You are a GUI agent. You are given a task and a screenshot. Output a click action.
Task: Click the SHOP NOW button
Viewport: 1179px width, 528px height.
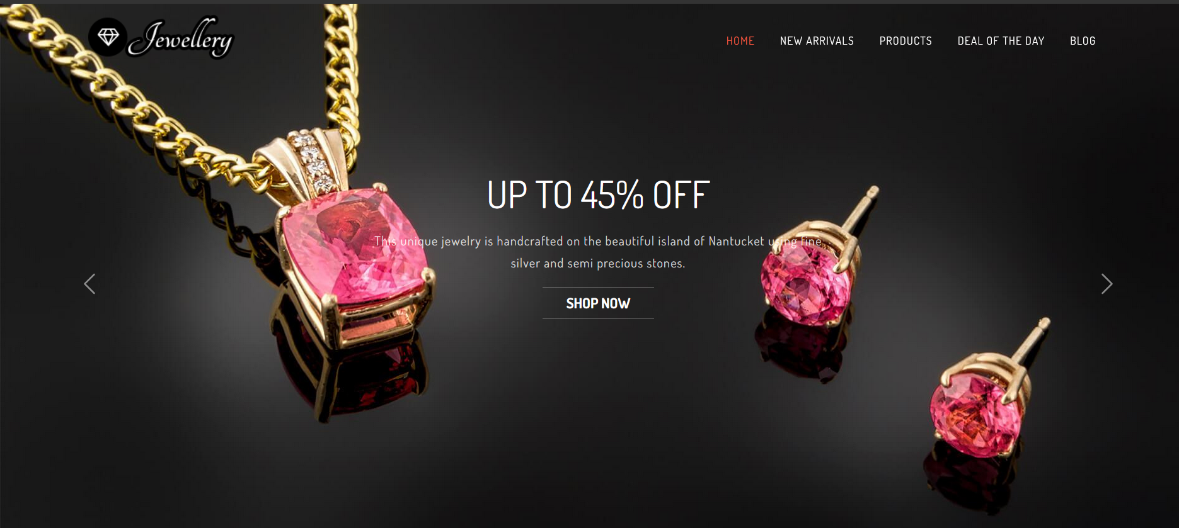598,303
